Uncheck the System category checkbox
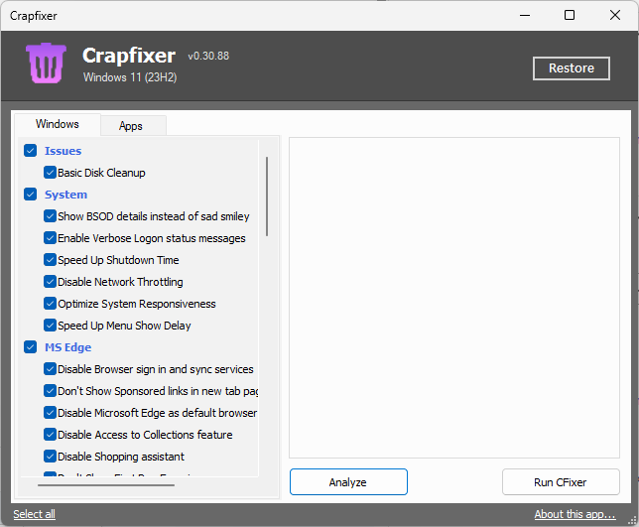The width and height of the screenshot is (639, 527). [30, 194]
